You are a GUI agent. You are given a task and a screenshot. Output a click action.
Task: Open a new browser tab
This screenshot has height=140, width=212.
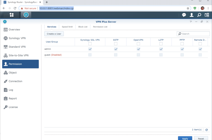(x=47, y=2)
